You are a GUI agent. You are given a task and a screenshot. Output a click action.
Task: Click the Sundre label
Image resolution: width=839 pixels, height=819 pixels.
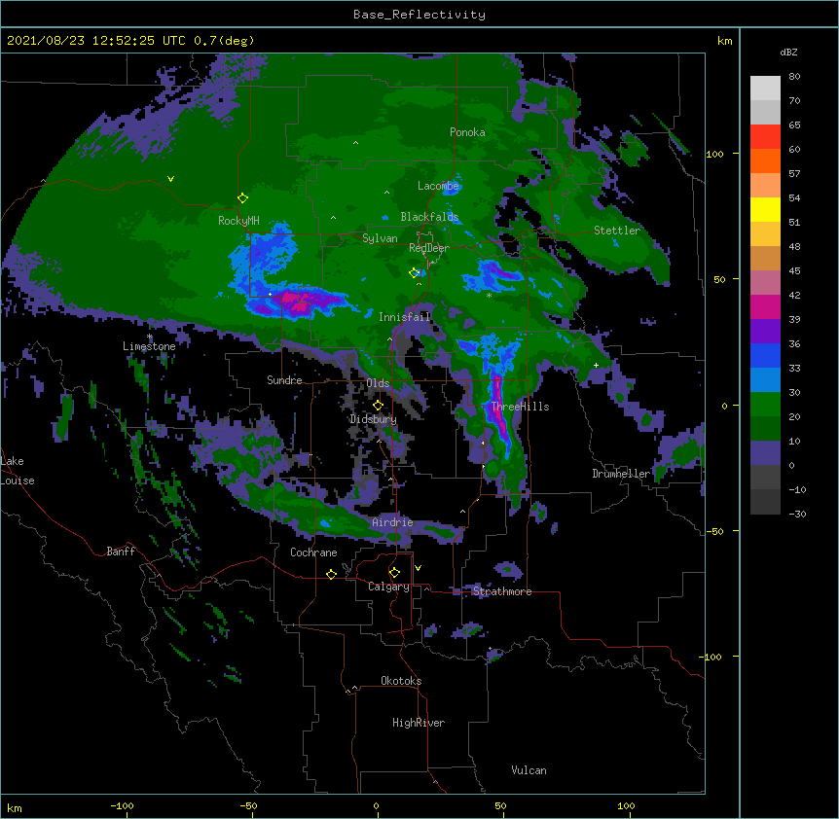tap(284, 380)
